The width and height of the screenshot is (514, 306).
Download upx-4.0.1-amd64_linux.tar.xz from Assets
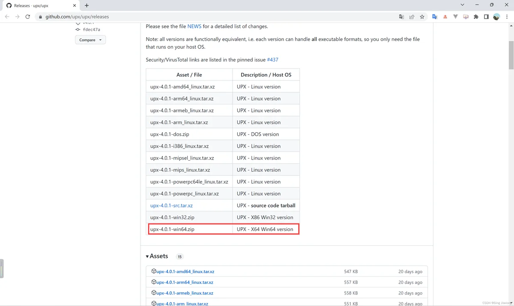coord(185,271)
